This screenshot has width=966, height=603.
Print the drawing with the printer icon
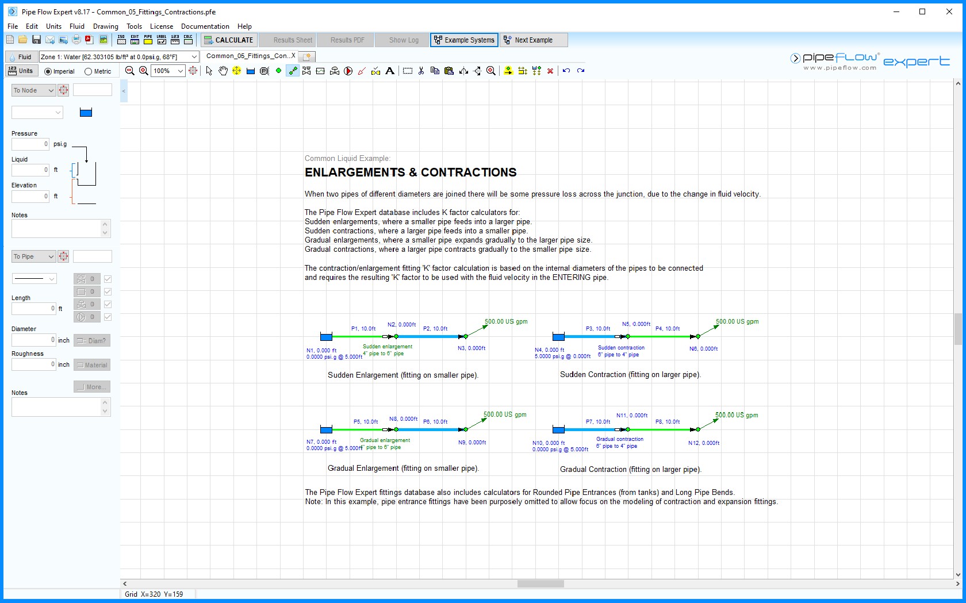(76, 40)
